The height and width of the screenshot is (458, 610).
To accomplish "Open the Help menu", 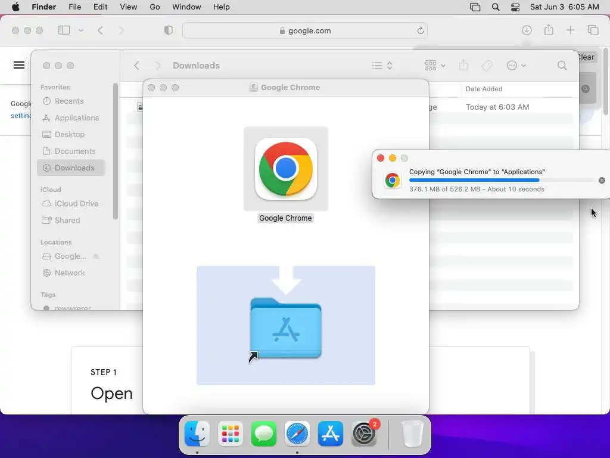I will [x=222, y=7].
